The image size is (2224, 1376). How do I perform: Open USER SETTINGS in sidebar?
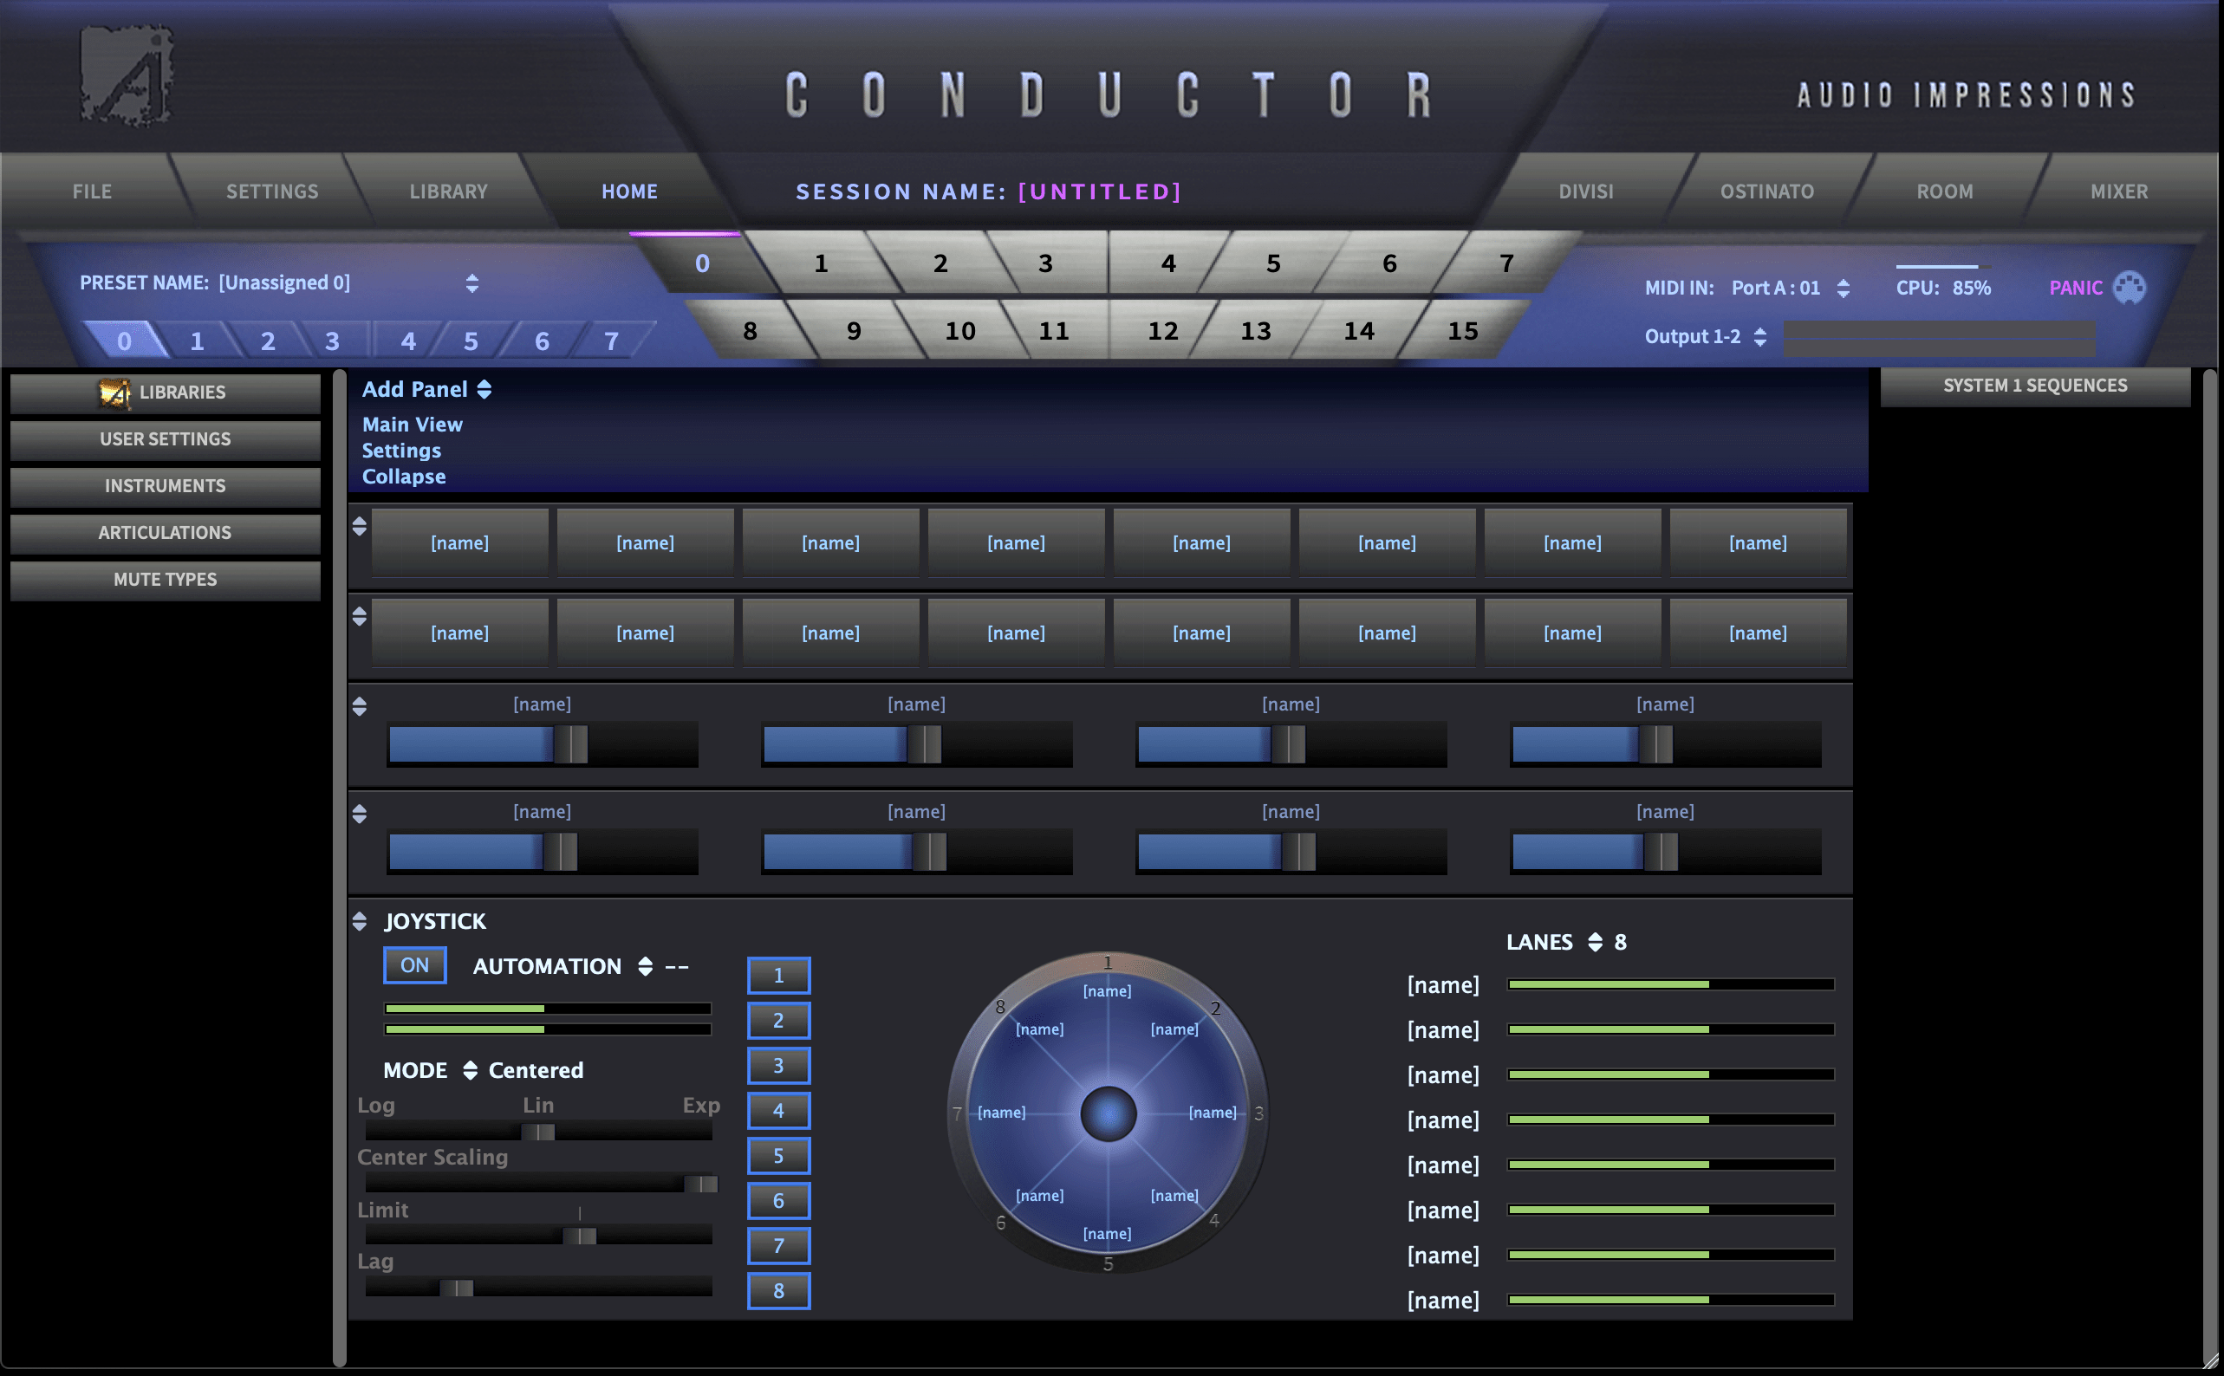pos(165,439)
